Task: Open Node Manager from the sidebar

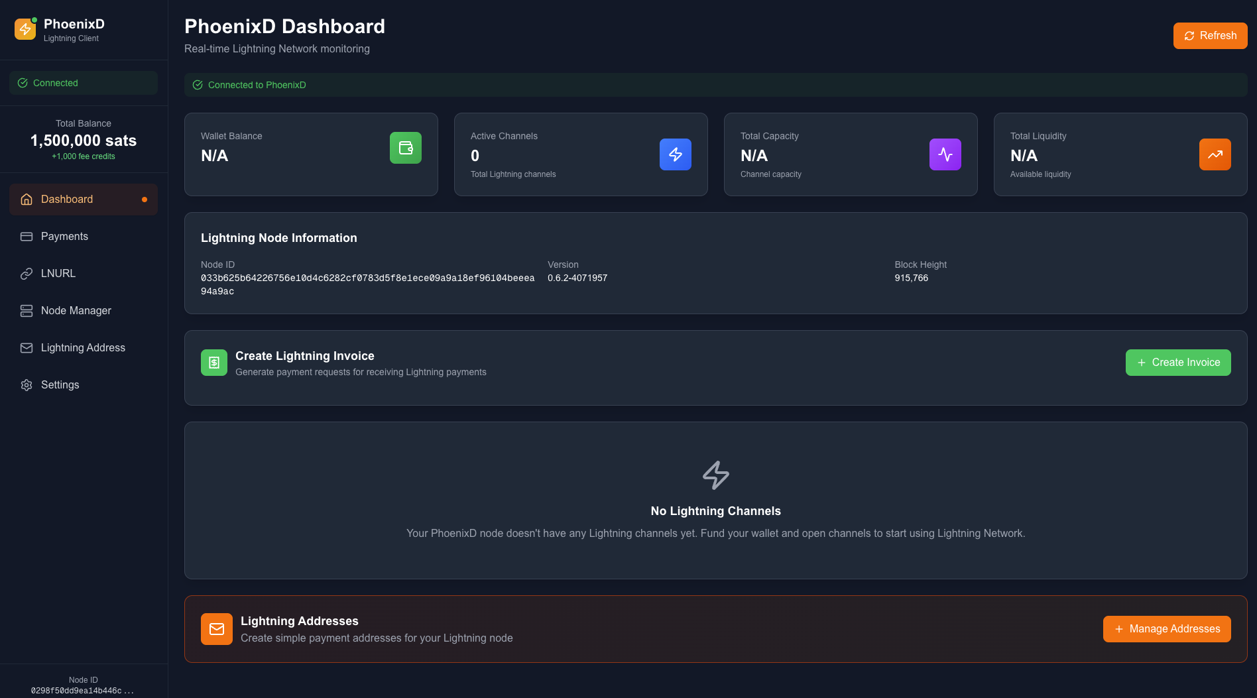Action: pyautogui.click(x=84, y=311)
